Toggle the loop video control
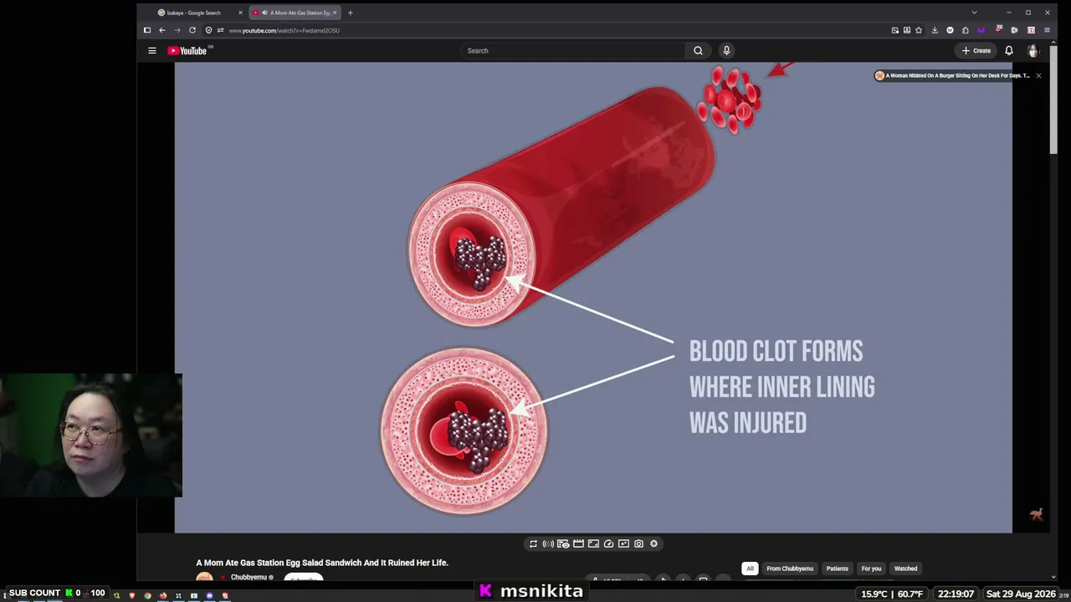Screen dimensions: 1071x602 point(533,544)
